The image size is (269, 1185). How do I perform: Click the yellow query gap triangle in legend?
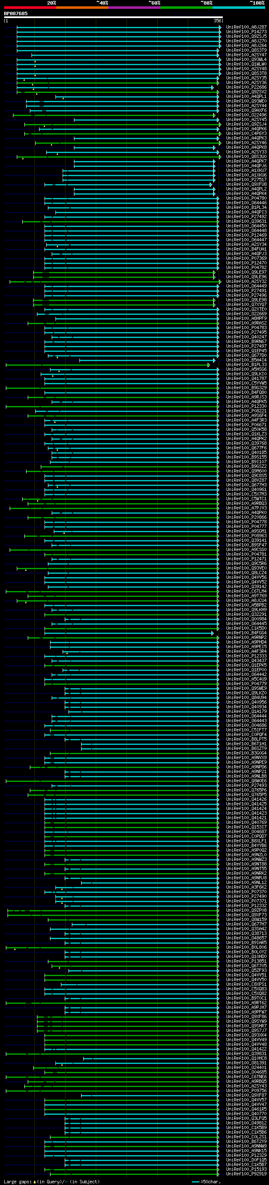click(34, 1181)
